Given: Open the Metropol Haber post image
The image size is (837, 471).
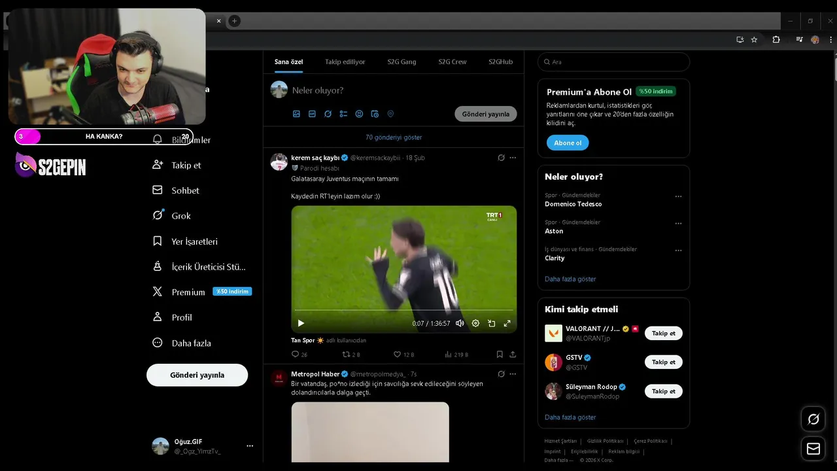Looking at the screenshot, I should pos(370,432).
